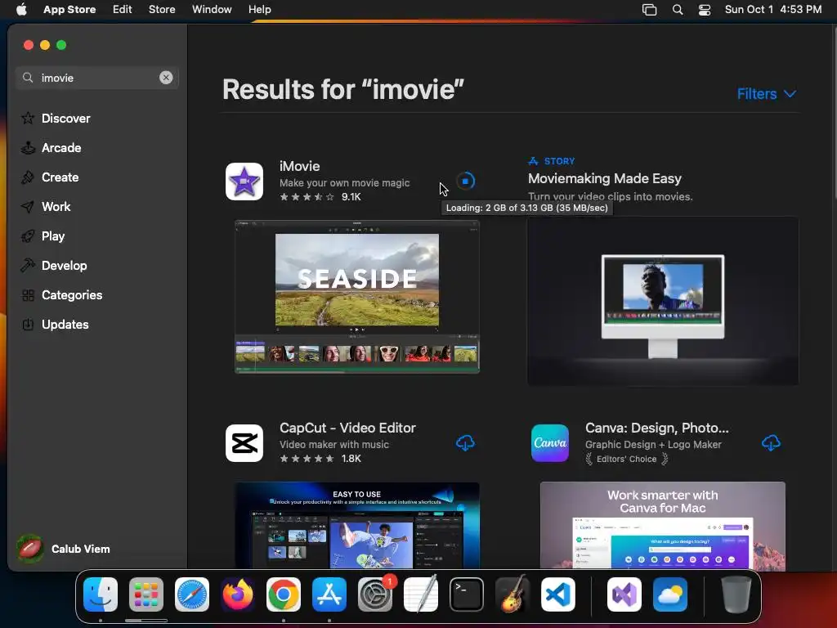This screenshot has height=628, width=837.
Task: View the CapCut Easy To Use screenshot
Action: click(x=357, y=526)
